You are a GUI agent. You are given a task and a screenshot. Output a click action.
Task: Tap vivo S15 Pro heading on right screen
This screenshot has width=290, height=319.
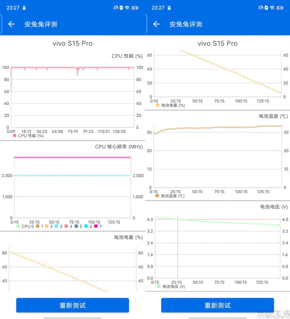click(217, 43)
